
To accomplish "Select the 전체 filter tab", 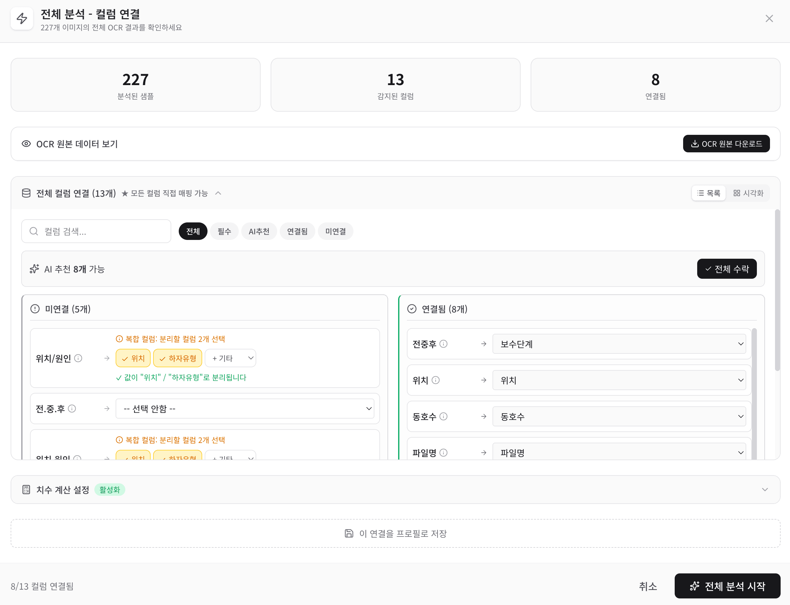I will tap(193, 231).
